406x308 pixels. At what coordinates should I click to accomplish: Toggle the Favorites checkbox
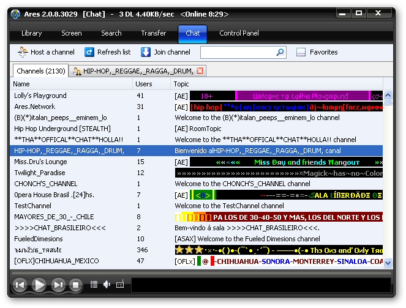301,53
